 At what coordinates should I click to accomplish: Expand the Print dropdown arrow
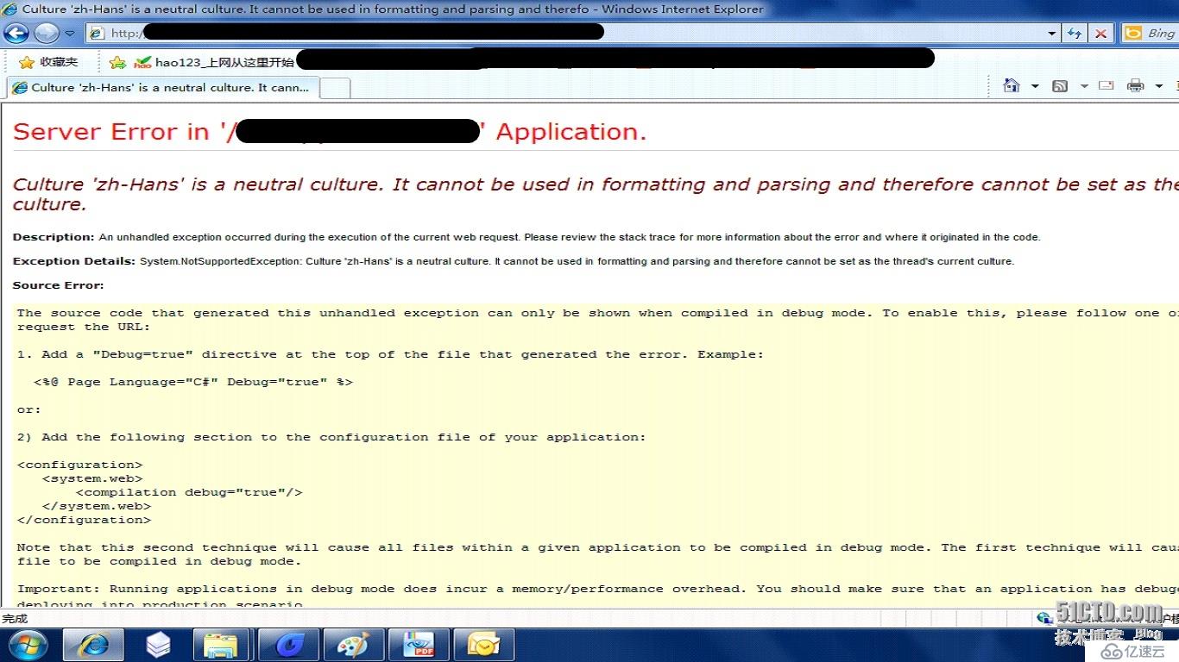point(1158,86)
